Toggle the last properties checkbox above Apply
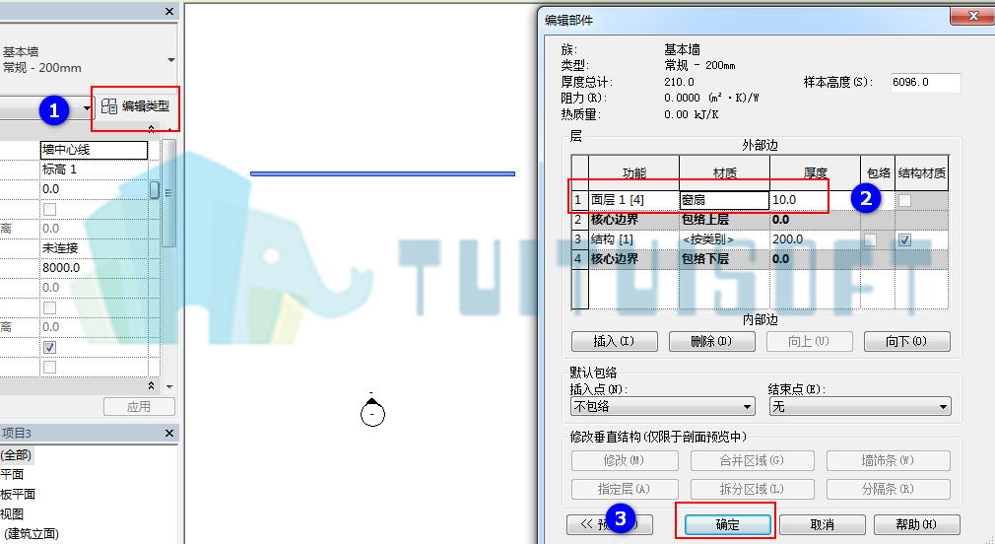The width and height of the screenshot is (995, 544). tap(49, 367)
